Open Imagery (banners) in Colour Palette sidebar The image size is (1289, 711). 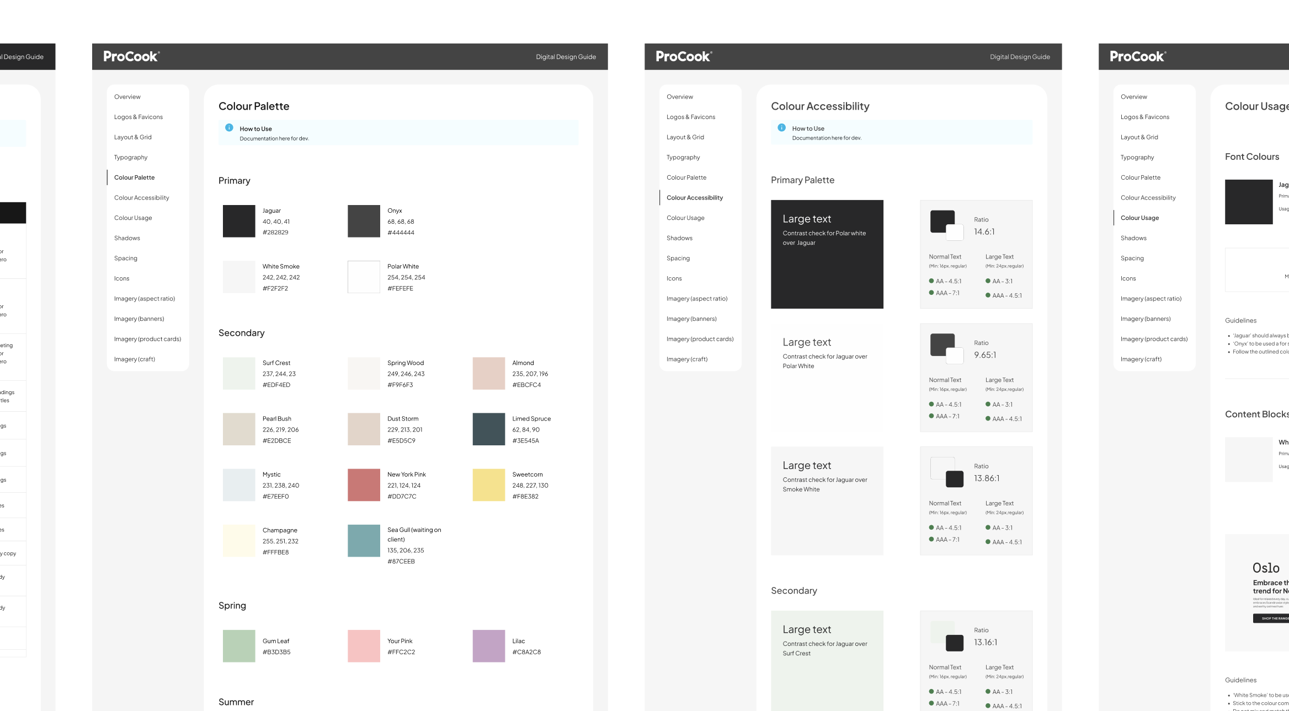coord(139,319)
